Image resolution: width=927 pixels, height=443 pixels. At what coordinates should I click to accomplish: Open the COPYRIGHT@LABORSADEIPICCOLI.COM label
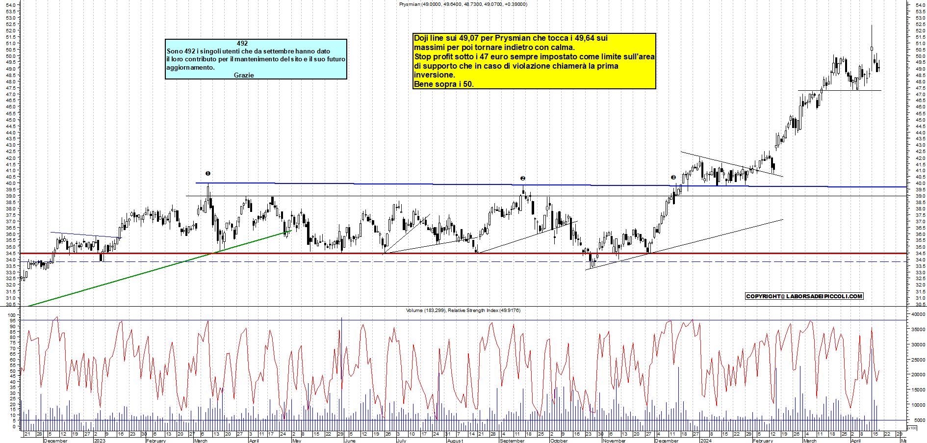pos(804,296)
